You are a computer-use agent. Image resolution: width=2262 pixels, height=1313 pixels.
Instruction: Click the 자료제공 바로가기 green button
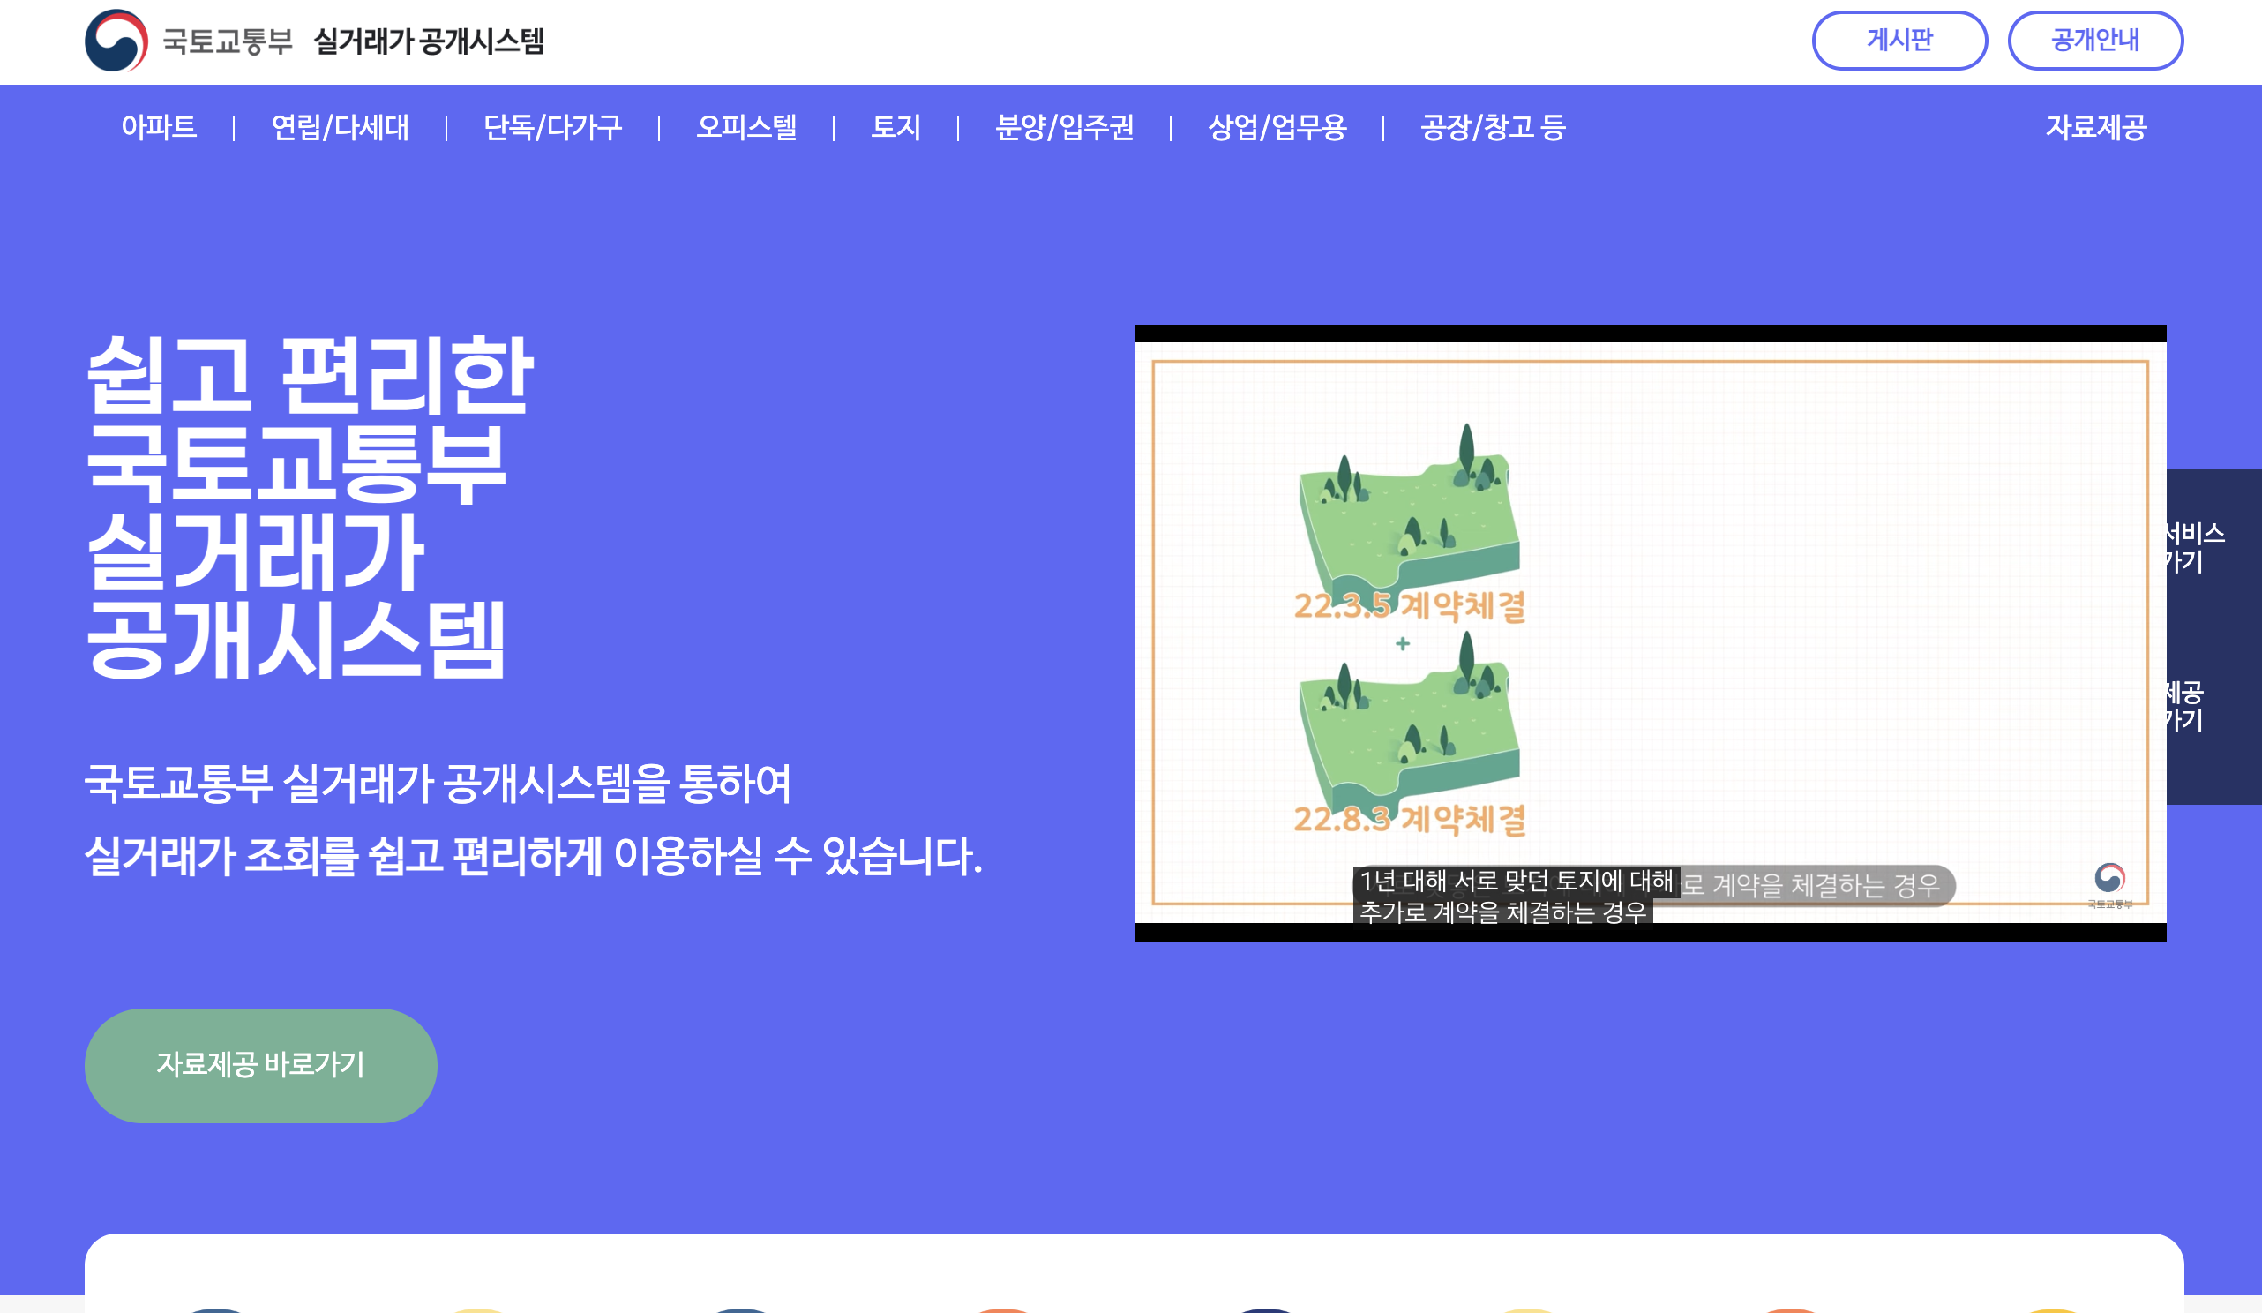(x=260, y=1065)
